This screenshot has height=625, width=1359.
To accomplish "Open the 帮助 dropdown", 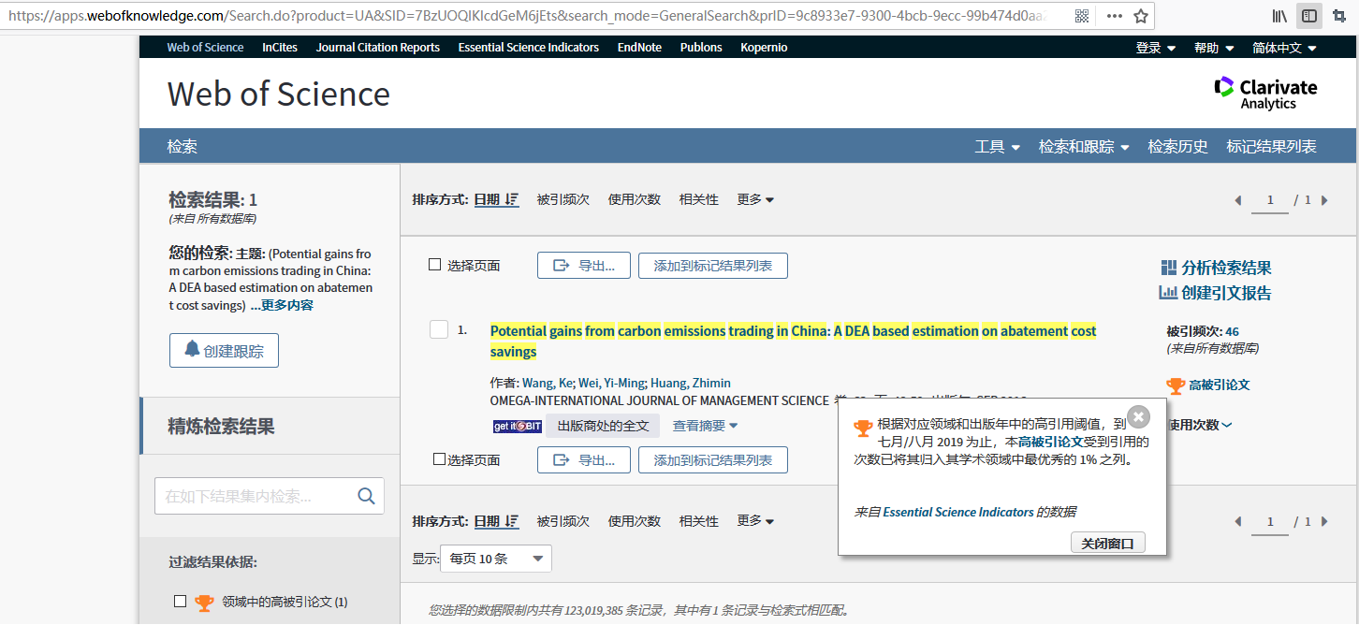I will pyautogui.click(x=1214, y=48).
